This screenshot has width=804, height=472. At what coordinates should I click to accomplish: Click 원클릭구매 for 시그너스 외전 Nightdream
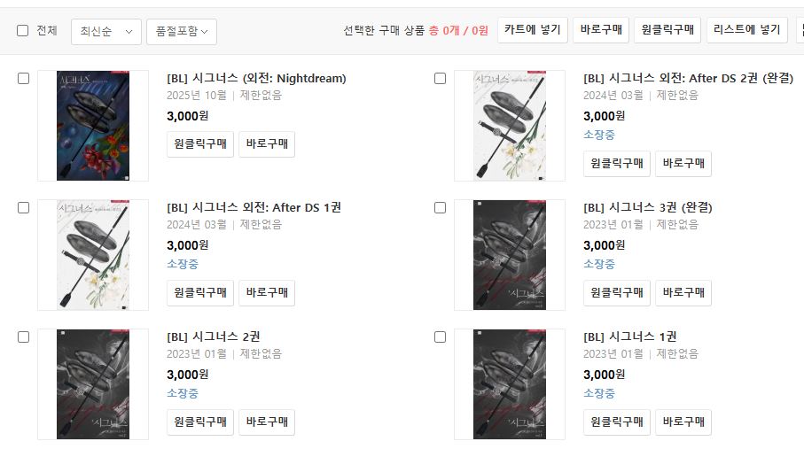coord(200,144)
